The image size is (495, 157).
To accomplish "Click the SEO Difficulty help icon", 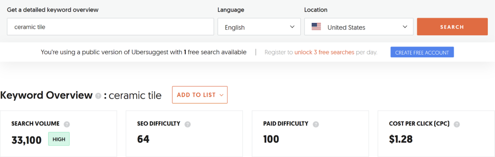I will click(188, 124).
